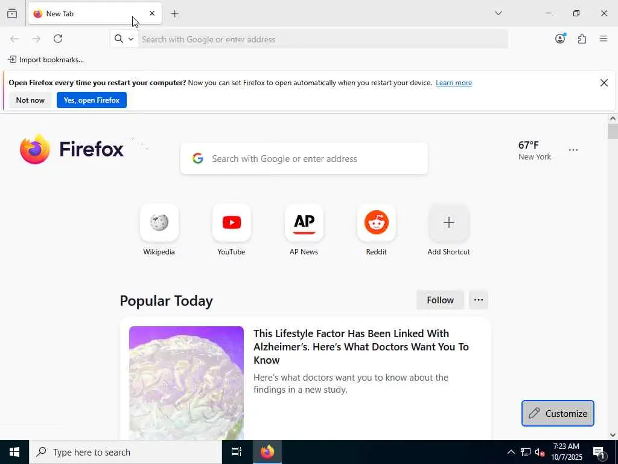The height and width of the screenshot is (464, 618).
Task: Open Popular Today section options menu
Action: pyautogui.click(x=479, y=300)
